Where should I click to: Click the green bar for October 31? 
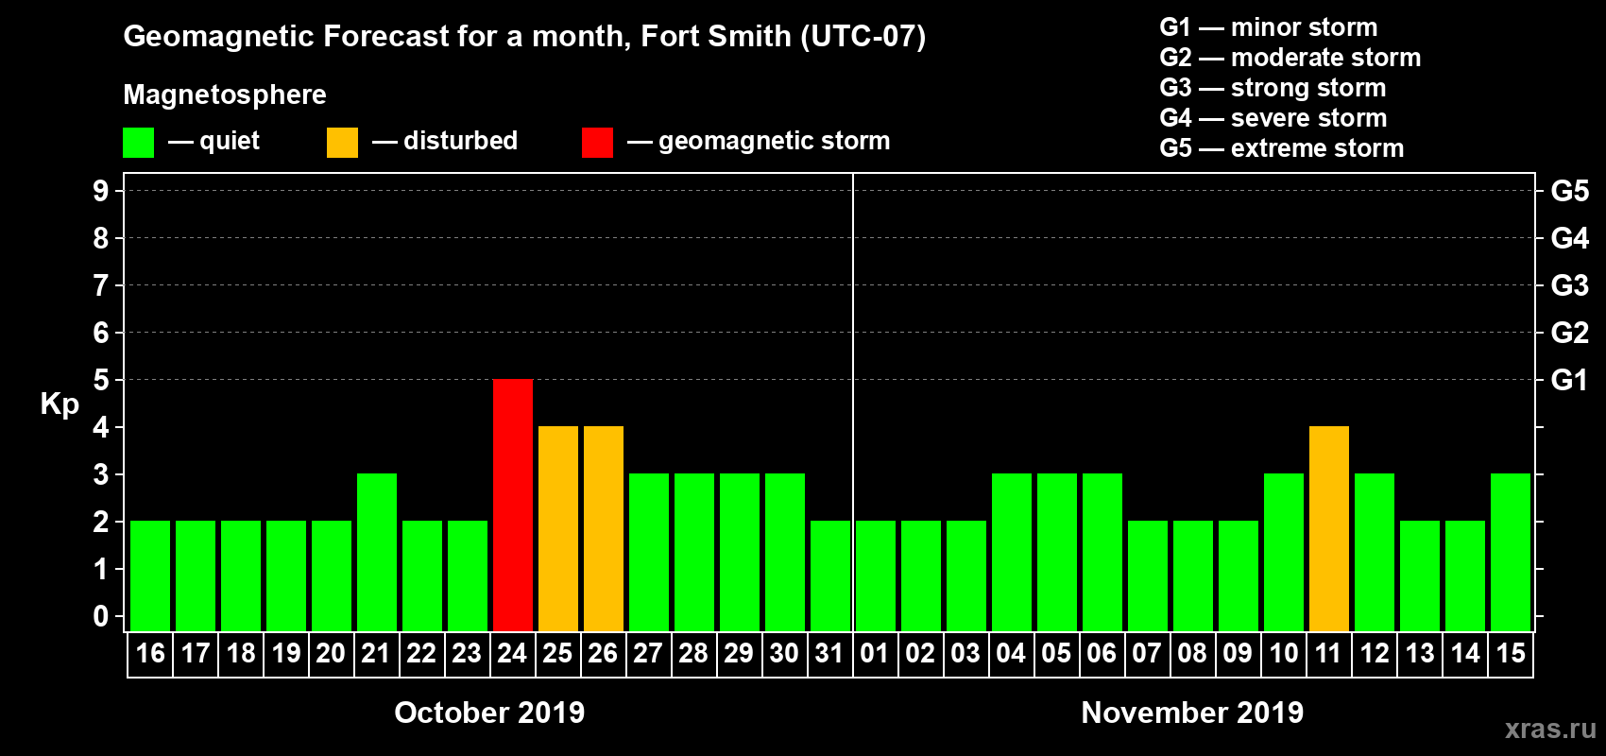(830, 576)
